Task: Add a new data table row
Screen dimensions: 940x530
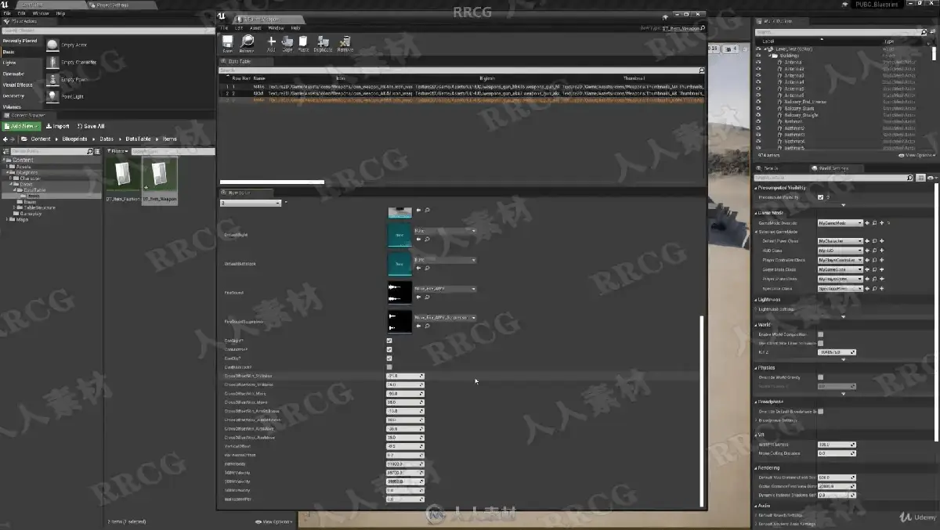Action: point(271,43)
